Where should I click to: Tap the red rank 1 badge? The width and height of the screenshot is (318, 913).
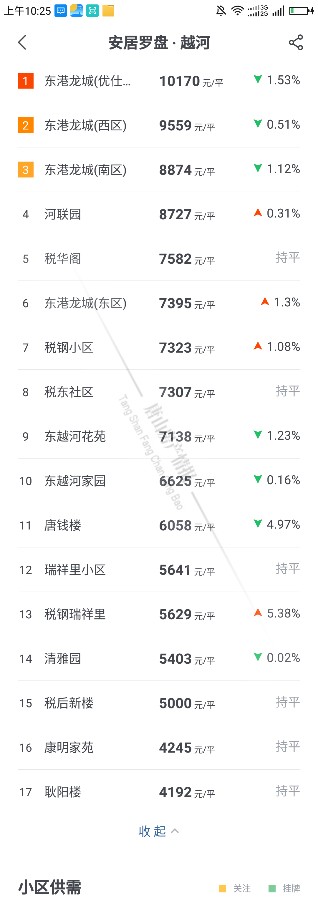(26, 81)
